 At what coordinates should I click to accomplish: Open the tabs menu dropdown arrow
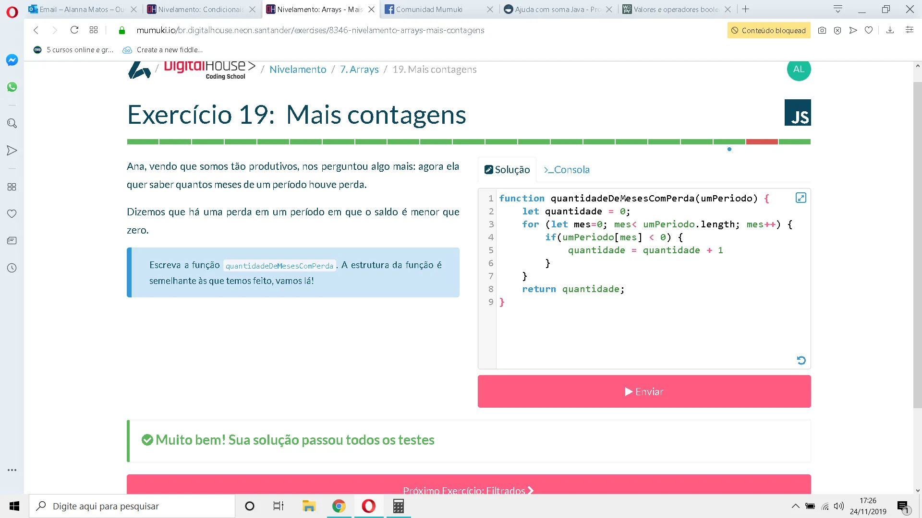tap(838, 9)
